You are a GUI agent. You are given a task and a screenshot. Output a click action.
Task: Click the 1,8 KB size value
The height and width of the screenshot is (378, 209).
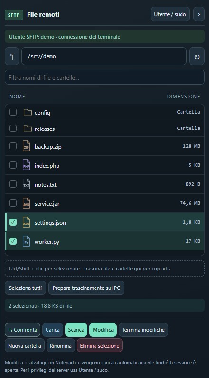click(191, 222)
